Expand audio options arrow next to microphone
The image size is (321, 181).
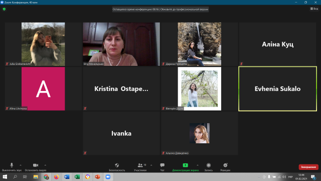point(21,165)
